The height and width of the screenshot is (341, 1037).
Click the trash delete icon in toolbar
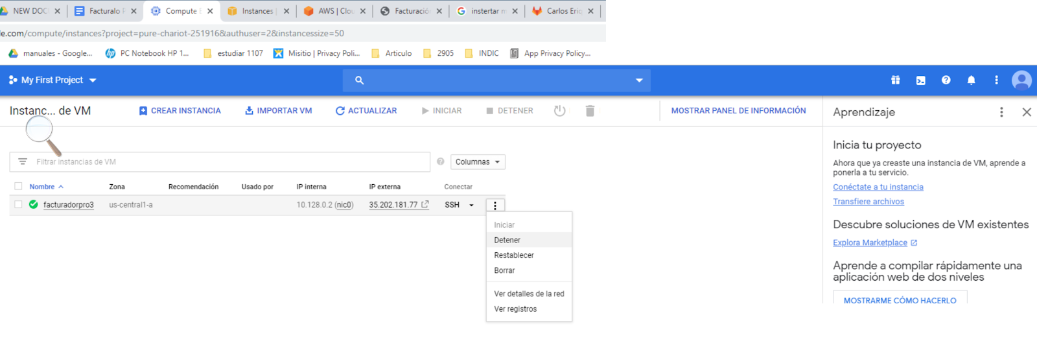[x=590, y=111]
